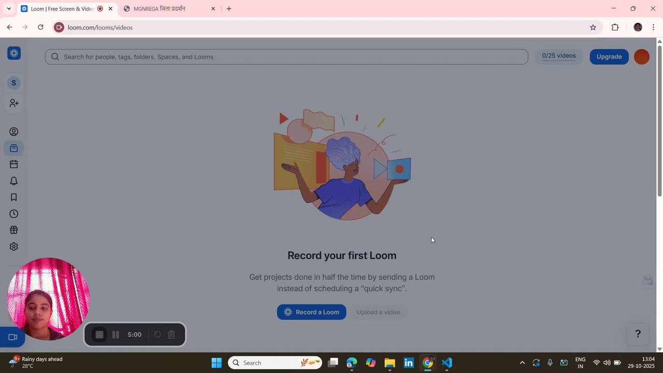
Task: Click the Upgrade button
Action: [609, 56]
